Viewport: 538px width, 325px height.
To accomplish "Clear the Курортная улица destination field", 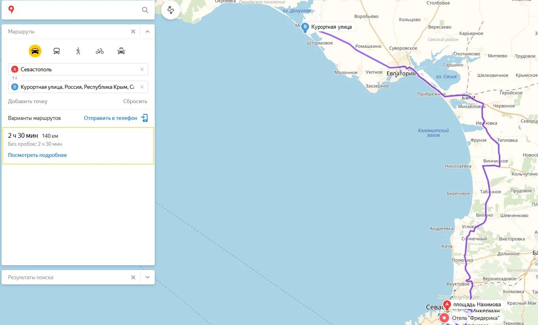I will click(142, 87).
